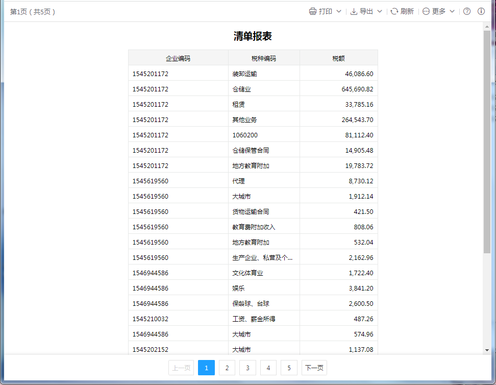Jump to page 3
The image size is (496, 385).
point(247,368)
